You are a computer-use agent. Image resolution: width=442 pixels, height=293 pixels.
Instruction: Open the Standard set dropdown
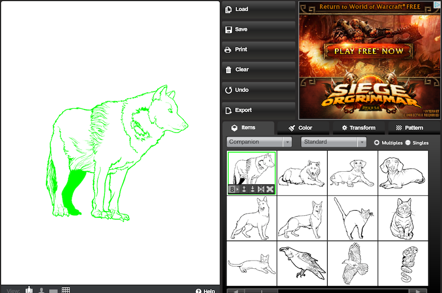[x=333, y=142]
